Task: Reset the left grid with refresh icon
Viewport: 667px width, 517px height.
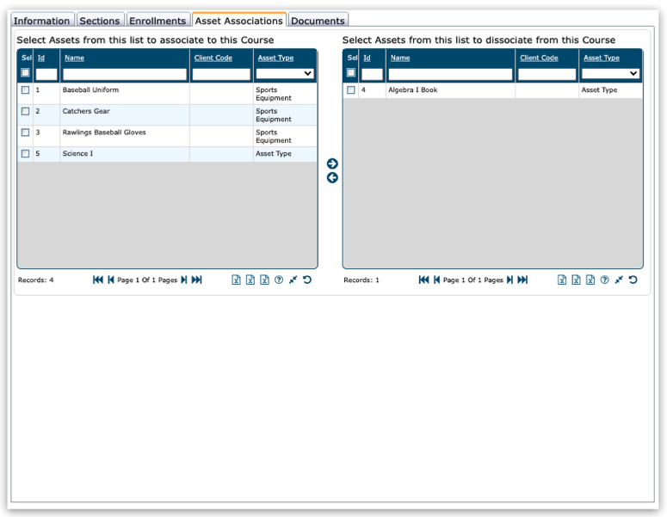Action: [307, 280]
